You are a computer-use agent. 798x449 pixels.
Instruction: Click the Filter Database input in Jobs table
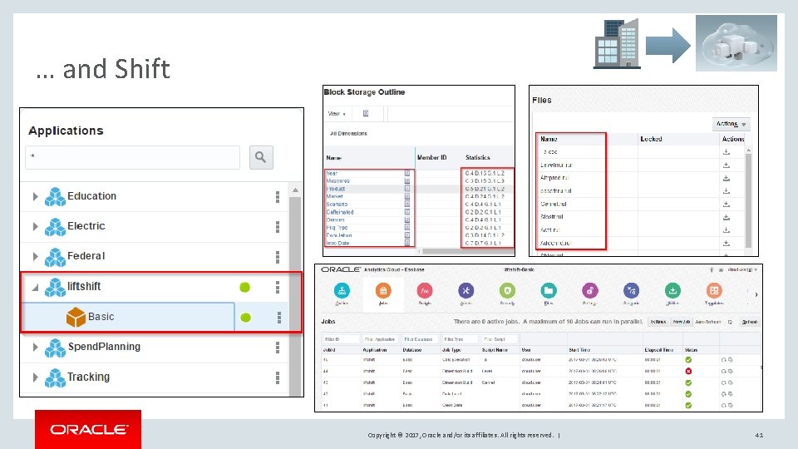[420, 339]
